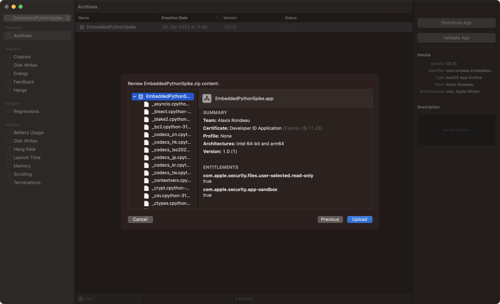Click the file icon beside _bz2.cpython-31

point(146,127)
